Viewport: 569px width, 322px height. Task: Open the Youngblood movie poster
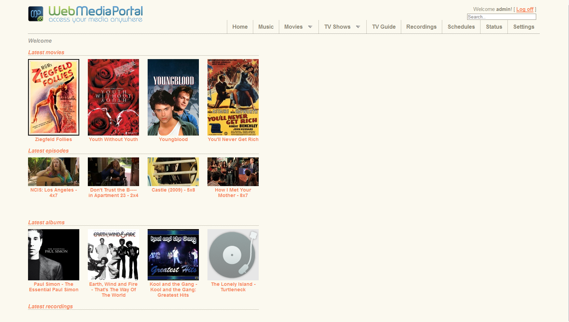[x=173, y=97]
